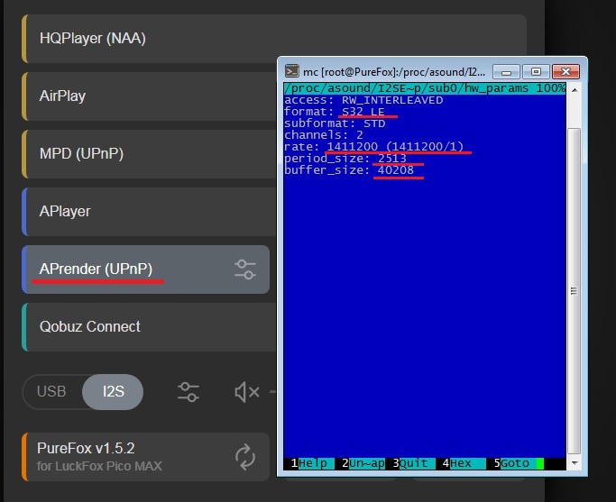Open APrender (UPnP) settings sliders icon
This screenshot has height=502, width=616.
click(x=244, y=269)
